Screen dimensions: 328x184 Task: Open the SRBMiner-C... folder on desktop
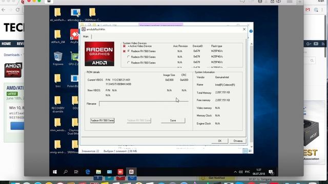(92, 14)
